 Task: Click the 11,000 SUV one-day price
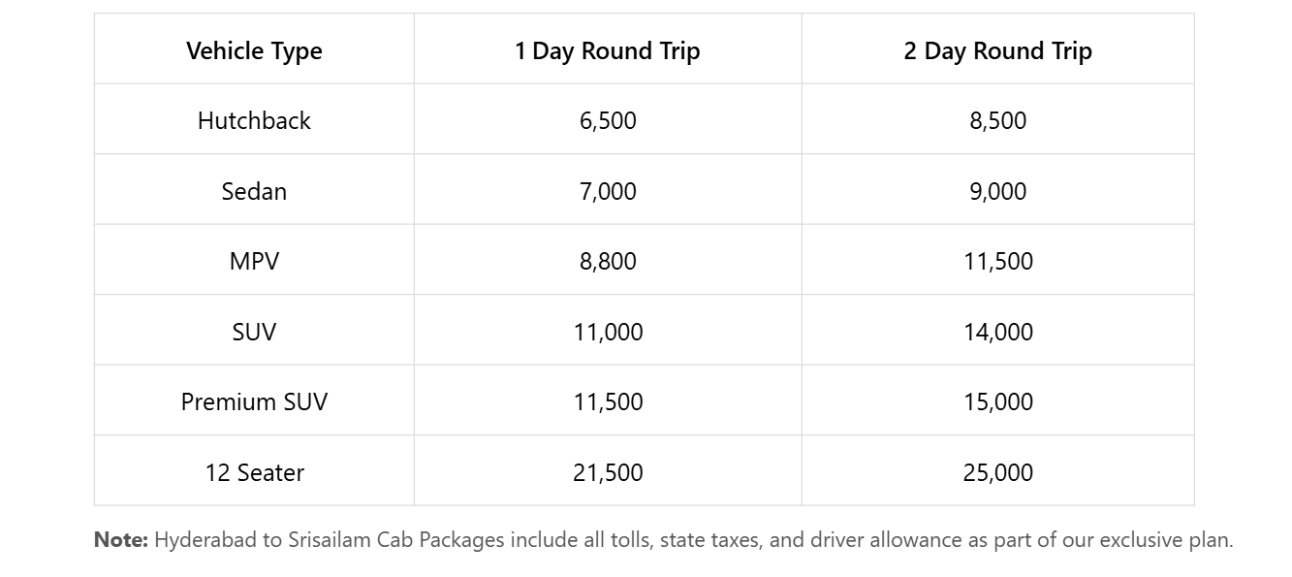[608, 332]
